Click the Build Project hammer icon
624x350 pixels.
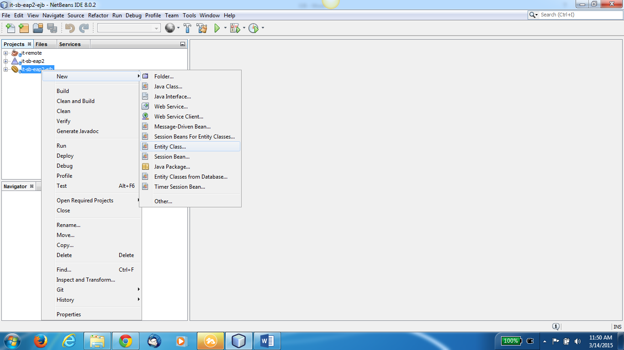(187, 28)
